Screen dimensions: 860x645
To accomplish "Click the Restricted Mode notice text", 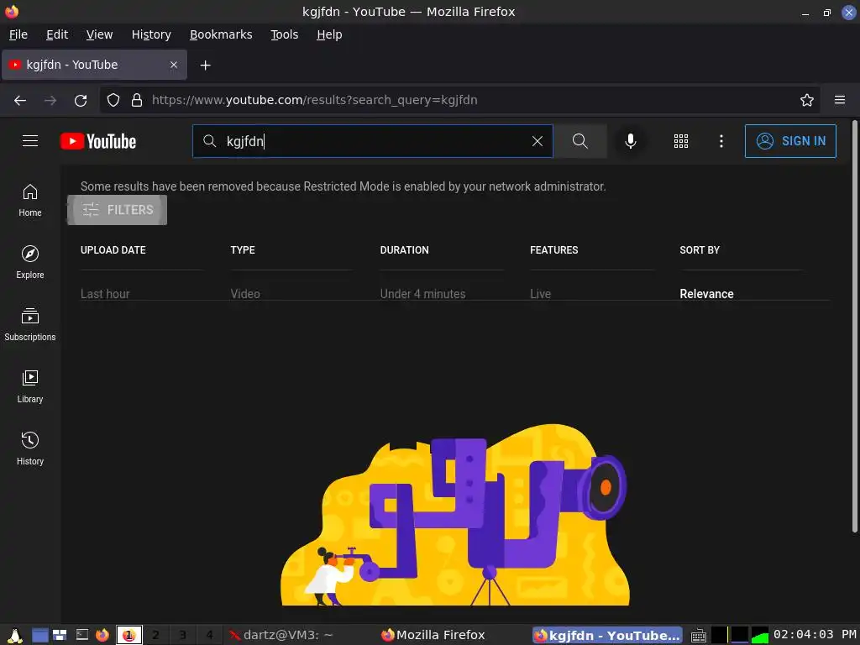I will 343,186.
